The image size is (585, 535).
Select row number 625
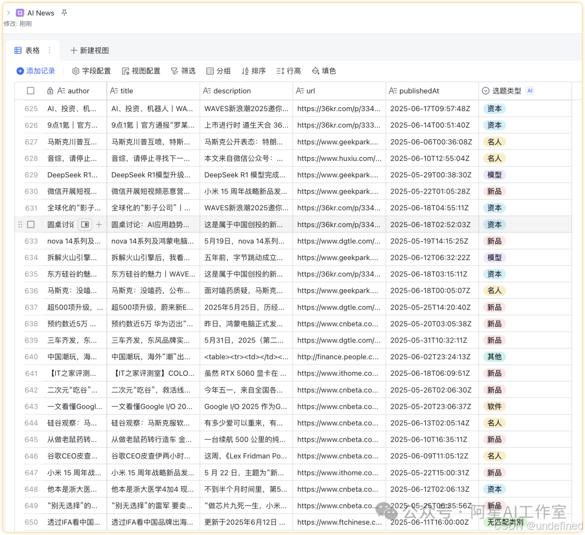pos(31,108)
